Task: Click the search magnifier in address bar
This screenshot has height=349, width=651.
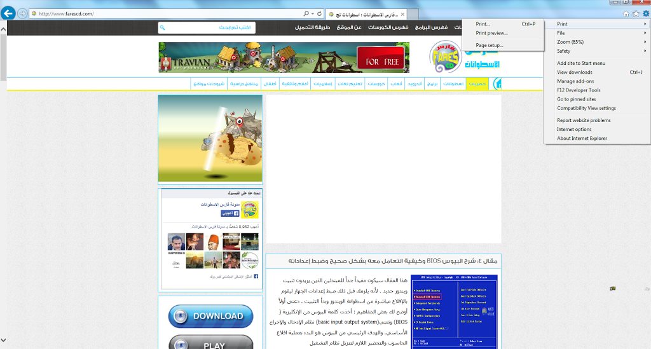Action: pos(306,14)
